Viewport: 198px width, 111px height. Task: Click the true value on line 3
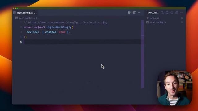pos(62,32)
